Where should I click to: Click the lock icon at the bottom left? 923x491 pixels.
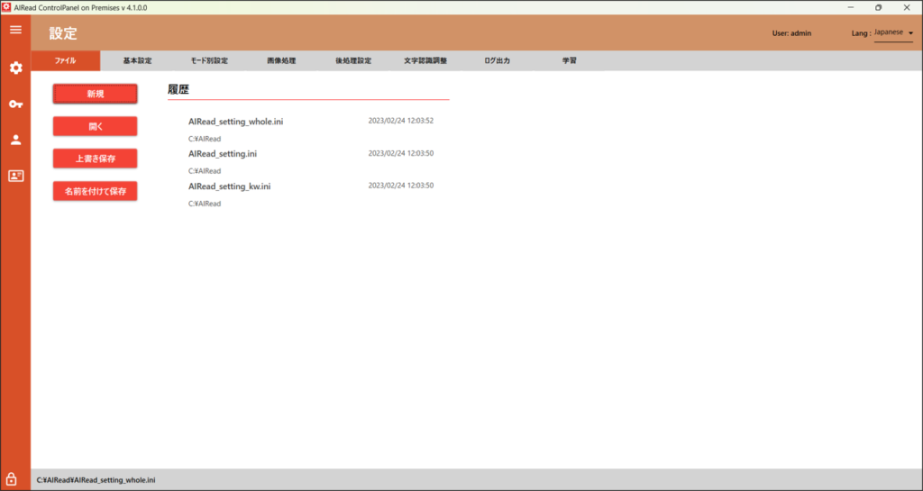[11, 478]
